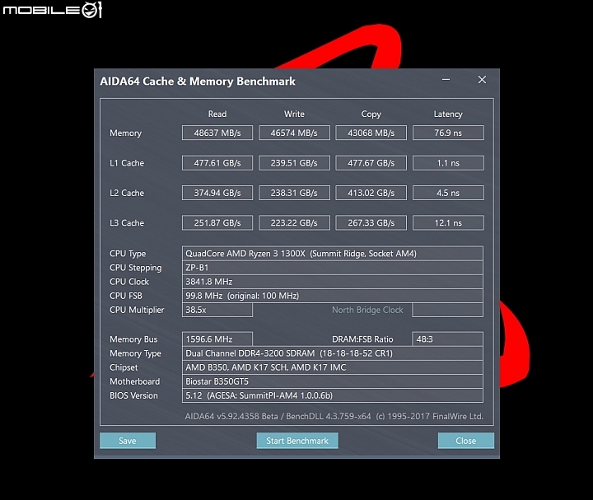Image resolution: width=593 pixels, height=500 pixels.
Task: Click the L3 Cache row label
Action: coord(127,222)
